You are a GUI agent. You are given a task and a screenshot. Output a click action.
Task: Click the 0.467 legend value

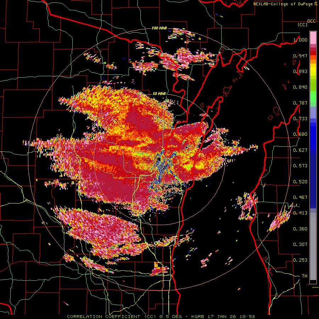300,197
